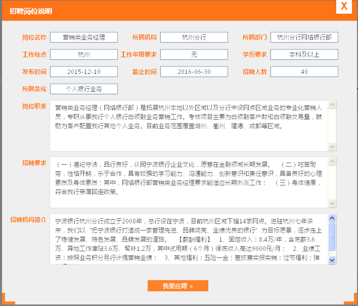The image size is (358, 306).
Task: Select the 岗位名称 field 营销类业务经理
Action: pyautogui.click(x=84, y=37)
